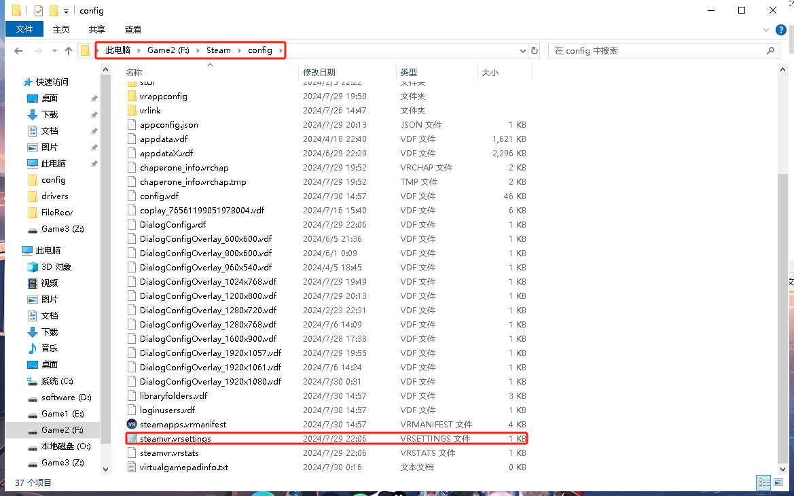The image size is (794, 496).
Task: Expand the chevron after config in breadcrumb
Action: tap(280, 50)
